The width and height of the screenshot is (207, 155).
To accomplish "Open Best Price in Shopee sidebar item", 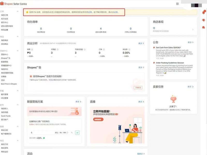I will [9, 84].
